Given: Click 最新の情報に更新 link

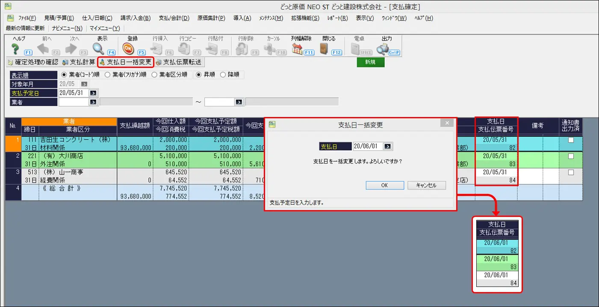Looking at the screenshot, I should (25, 28).
